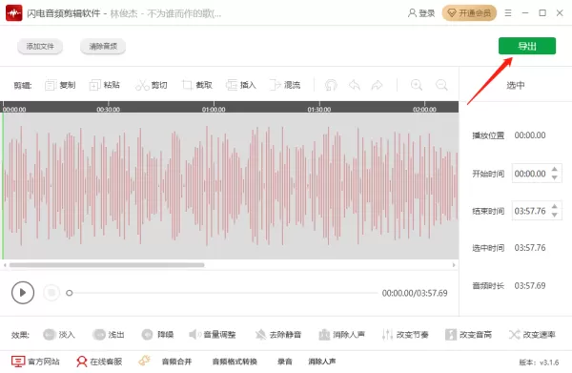The image size is (572, 373).
Task: Apply the 去除静音 remove silence effect
Action: [278, 334]
